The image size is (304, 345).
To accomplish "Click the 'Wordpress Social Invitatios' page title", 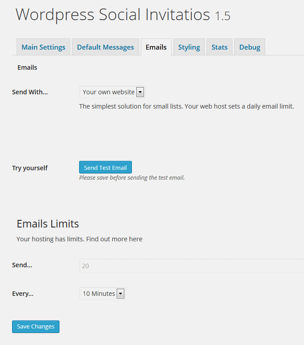I will tap(113, 14).
